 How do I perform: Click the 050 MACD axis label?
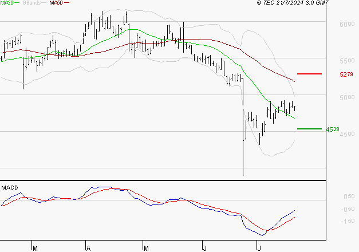349,196
